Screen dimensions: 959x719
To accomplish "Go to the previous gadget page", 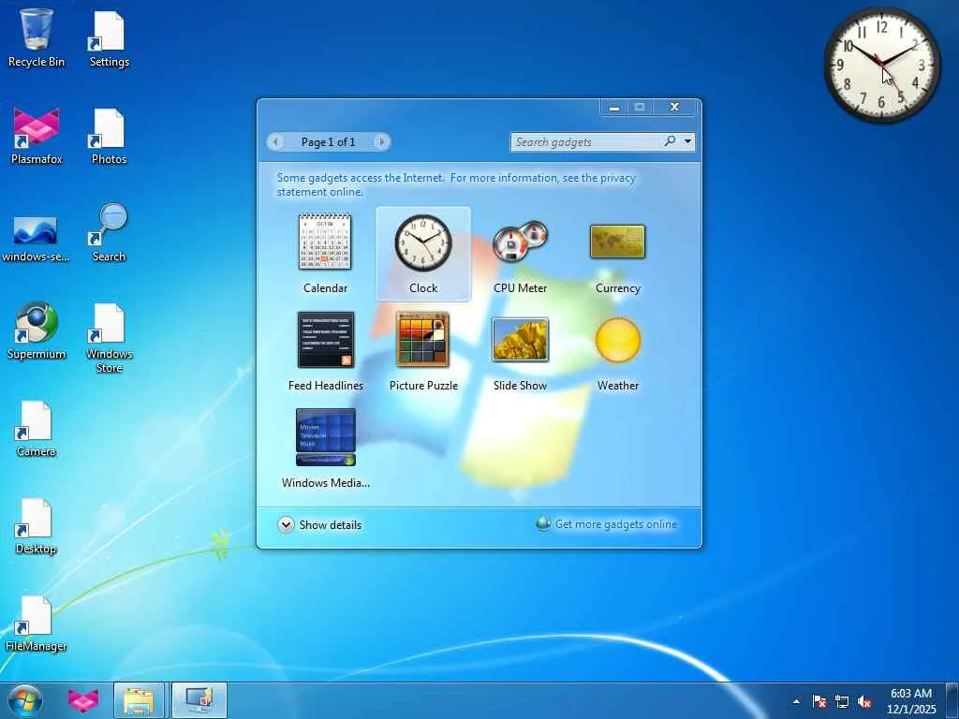I will pos(276,142).
